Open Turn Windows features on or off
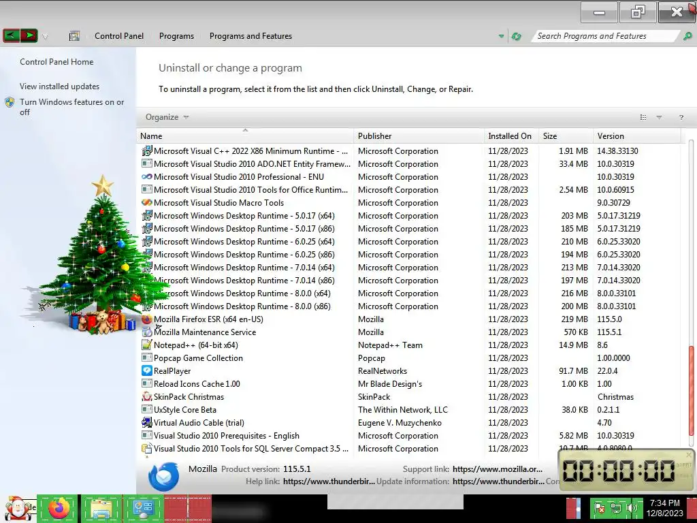 pos(71,107)
